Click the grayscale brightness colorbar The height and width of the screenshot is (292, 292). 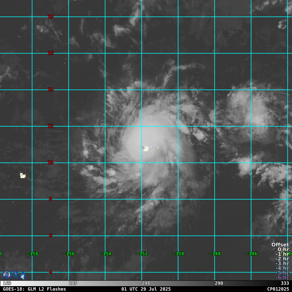(146, 283)
